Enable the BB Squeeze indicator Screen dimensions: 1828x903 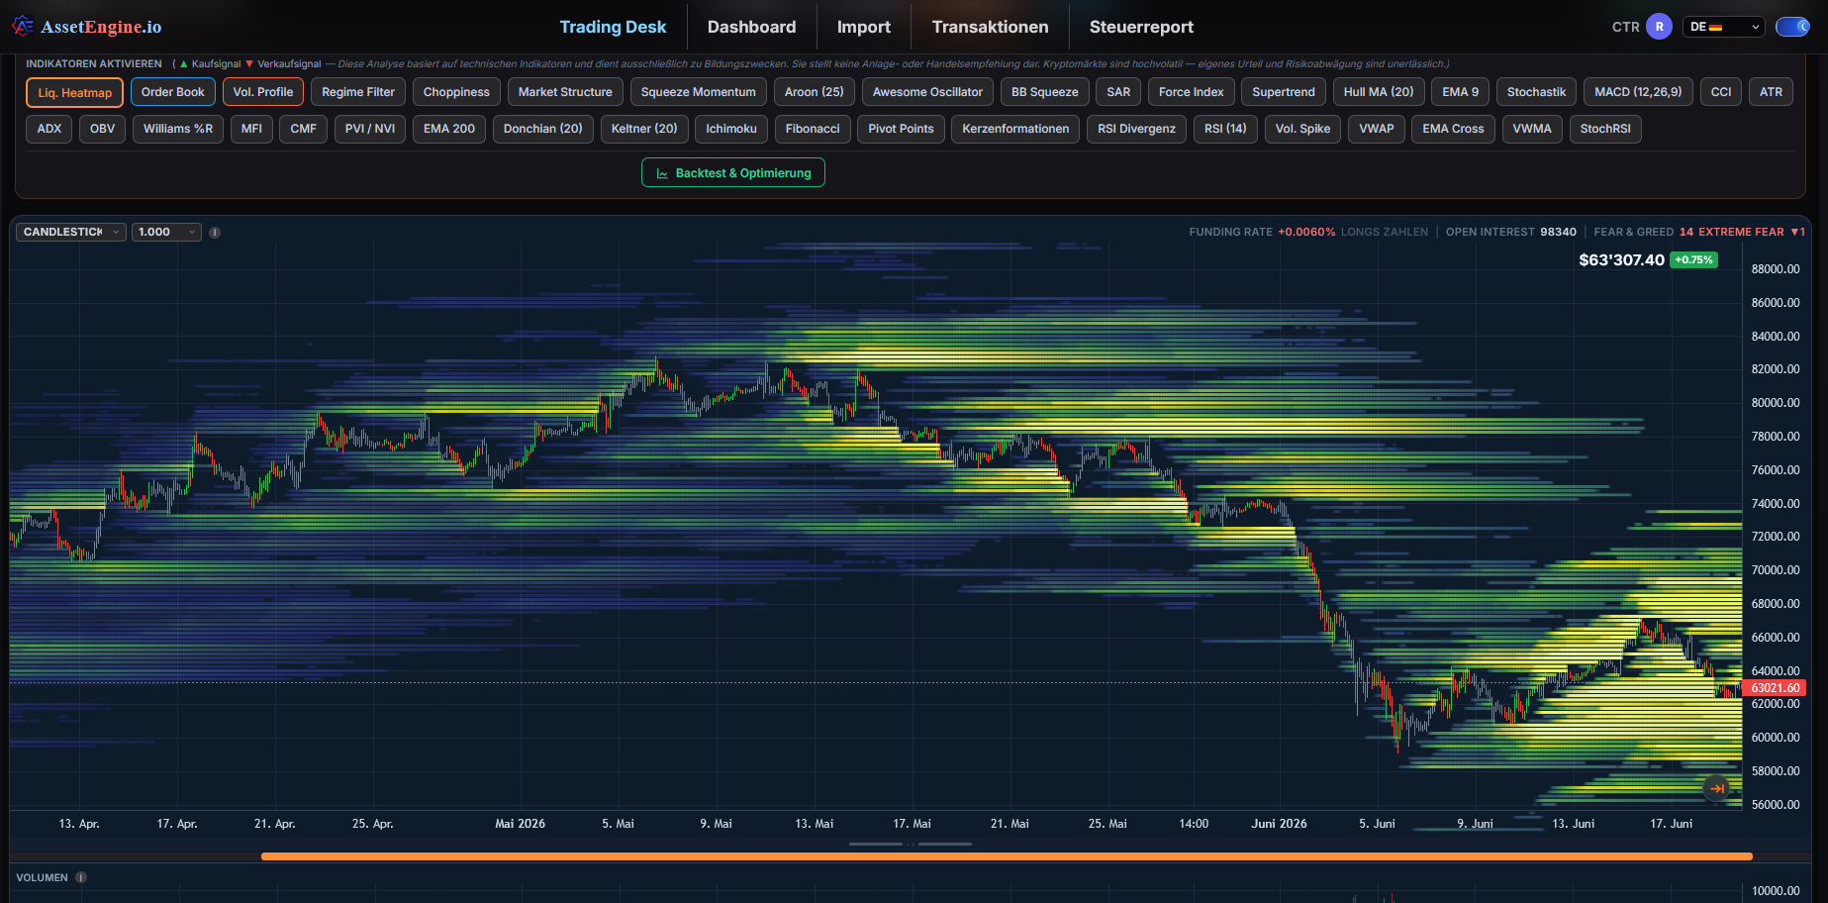point(1045,92)
